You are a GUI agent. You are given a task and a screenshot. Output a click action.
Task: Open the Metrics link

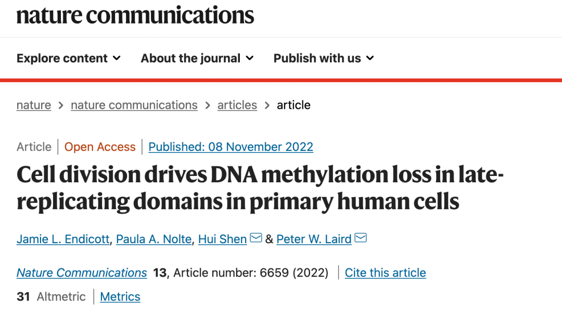click(x=120, y=297)
